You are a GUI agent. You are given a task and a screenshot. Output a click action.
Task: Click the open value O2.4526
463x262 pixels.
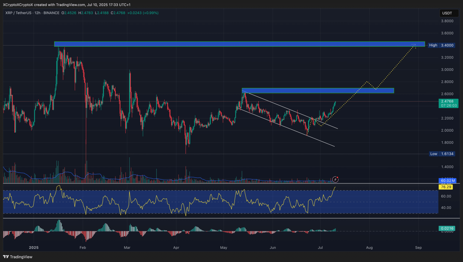69,13
